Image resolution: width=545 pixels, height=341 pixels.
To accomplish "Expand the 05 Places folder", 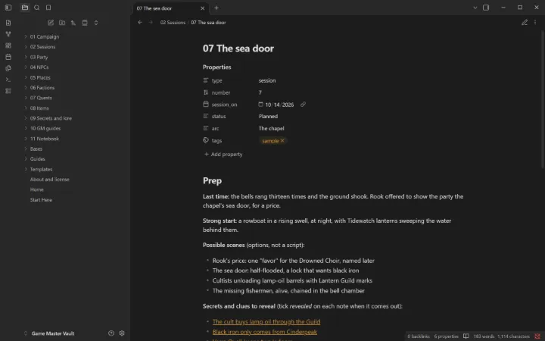I will click(x=39, y=77).
